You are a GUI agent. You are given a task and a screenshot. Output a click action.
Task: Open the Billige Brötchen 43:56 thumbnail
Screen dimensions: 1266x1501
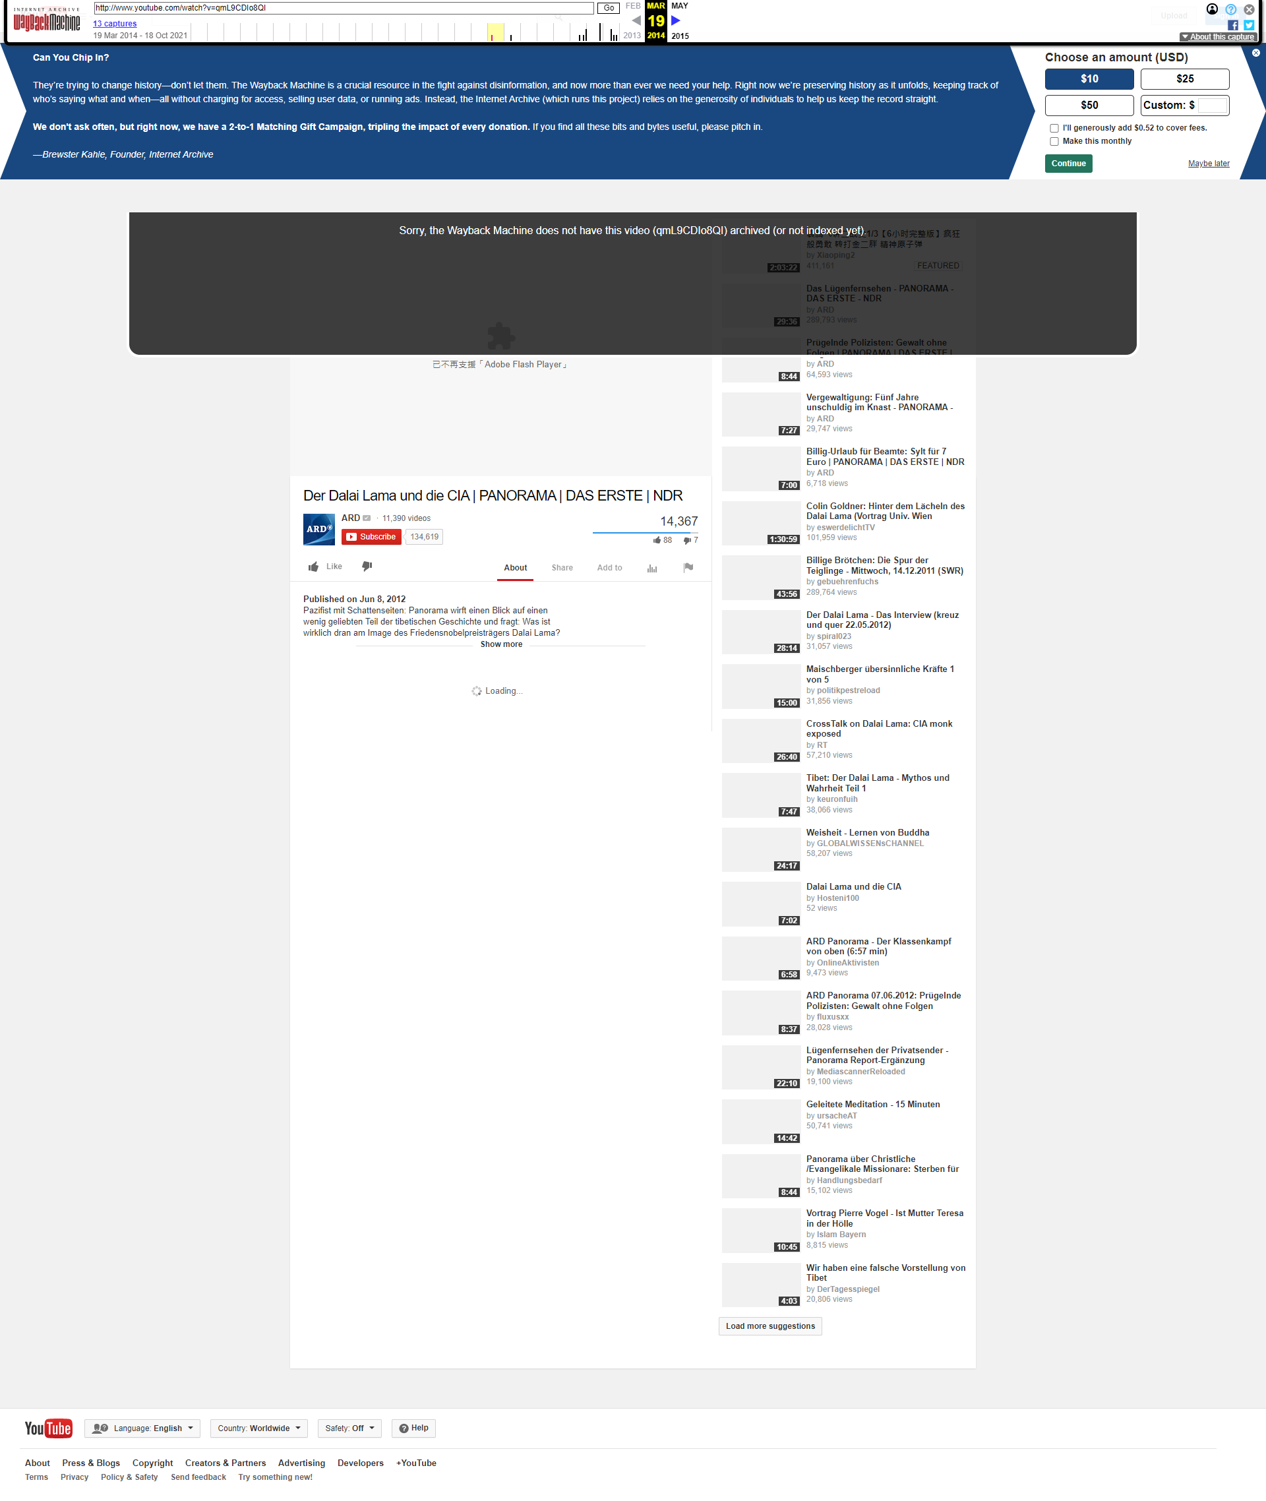761,578
